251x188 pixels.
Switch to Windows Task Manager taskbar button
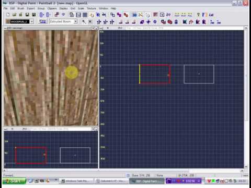click(76, 181)
